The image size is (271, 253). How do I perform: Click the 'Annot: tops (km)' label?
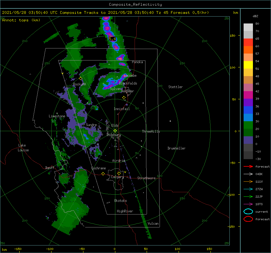[x=21, y=20]
